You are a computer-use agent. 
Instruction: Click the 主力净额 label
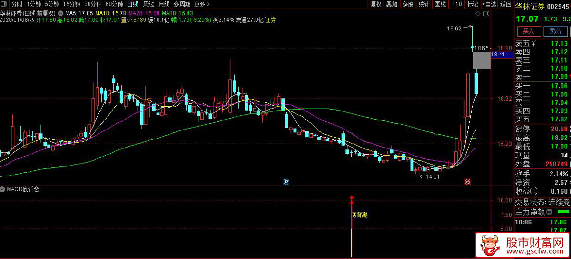530,212
